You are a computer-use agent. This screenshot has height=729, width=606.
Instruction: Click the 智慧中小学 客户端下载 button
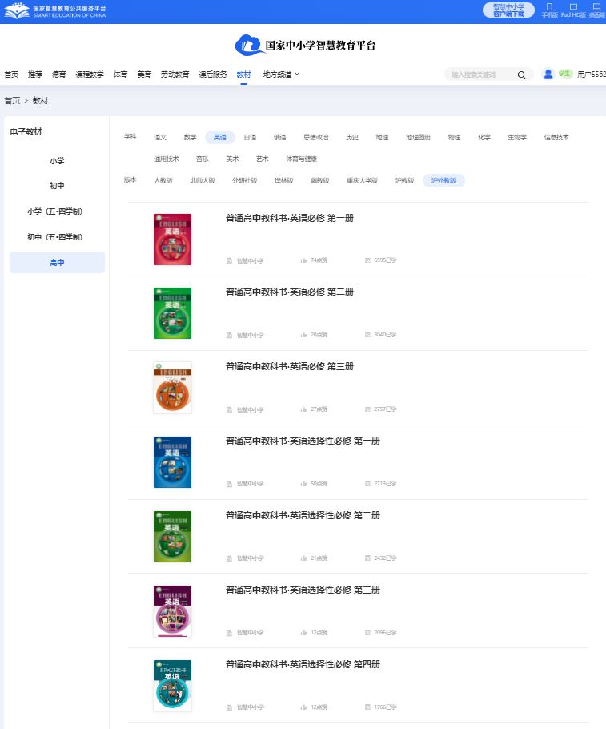508,10
